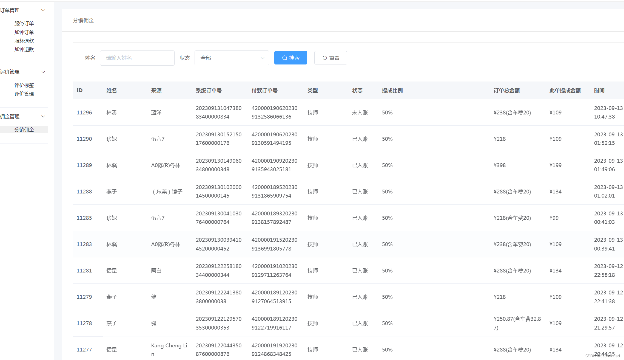Viewport: 624px width, 360px height.
Task: Go to 服务退款 page
Action: point(24,41)
